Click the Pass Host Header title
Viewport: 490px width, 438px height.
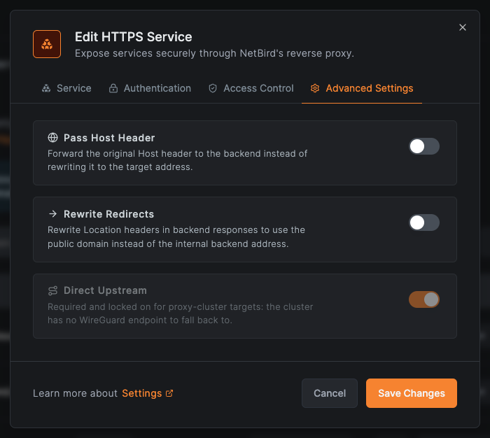(x=109, y=138)
